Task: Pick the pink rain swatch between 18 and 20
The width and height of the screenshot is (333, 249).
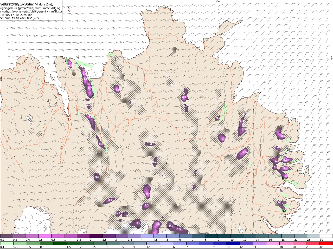Action: [x=286, y=244]
